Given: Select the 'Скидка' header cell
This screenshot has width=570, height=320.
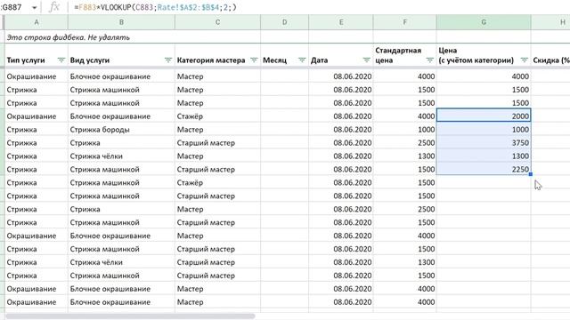Looking at the screenshot, I should coord(550,55).
